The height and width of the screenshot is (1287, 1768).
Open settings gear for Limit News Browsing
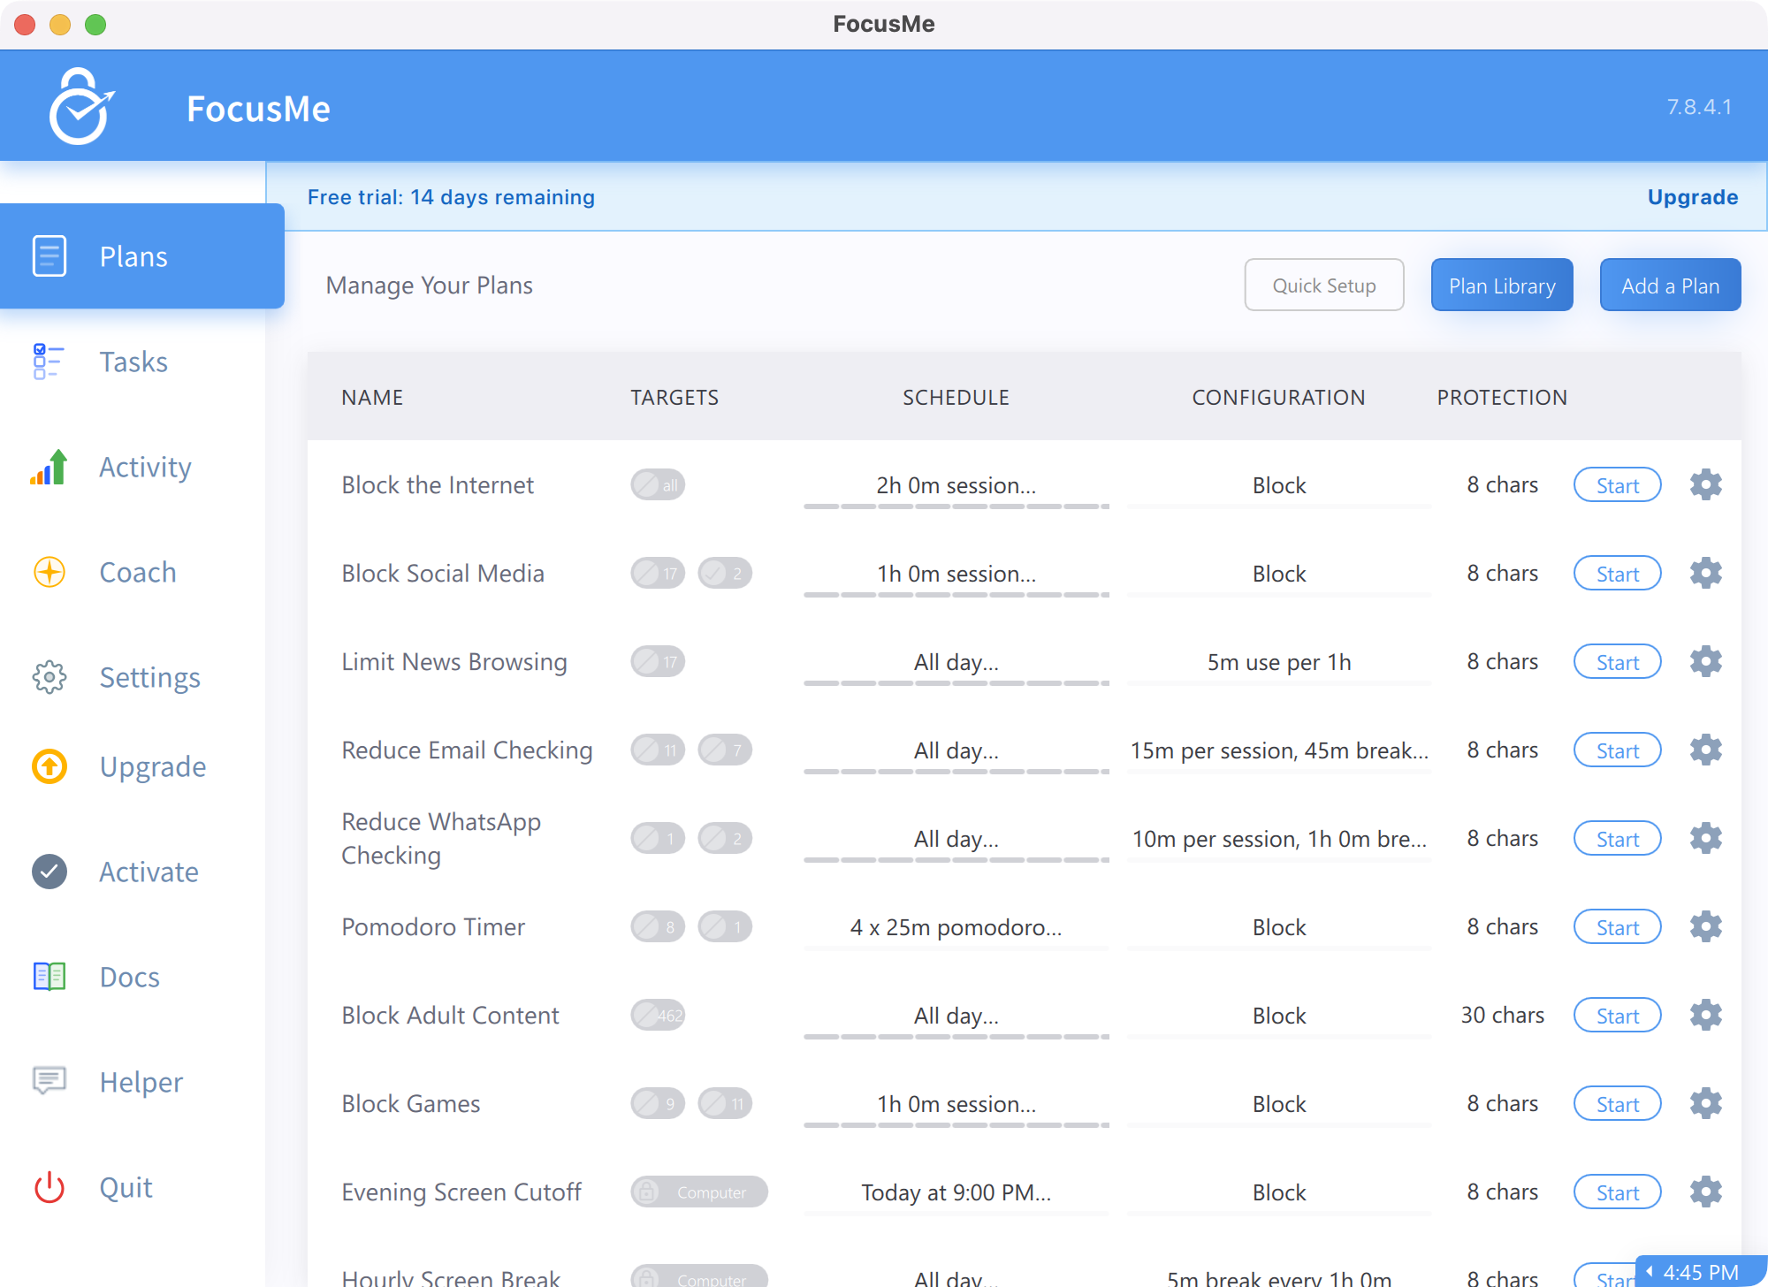[1705, 661]
